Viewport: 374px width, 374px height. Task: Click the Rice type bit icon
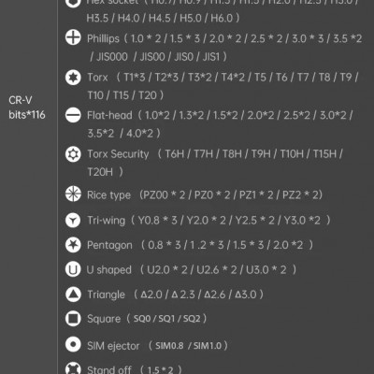coord(73,194)
